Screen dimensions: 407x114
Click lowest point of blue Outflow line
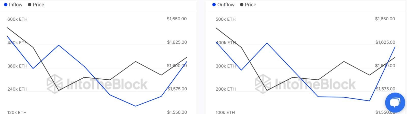pos(369,101)
